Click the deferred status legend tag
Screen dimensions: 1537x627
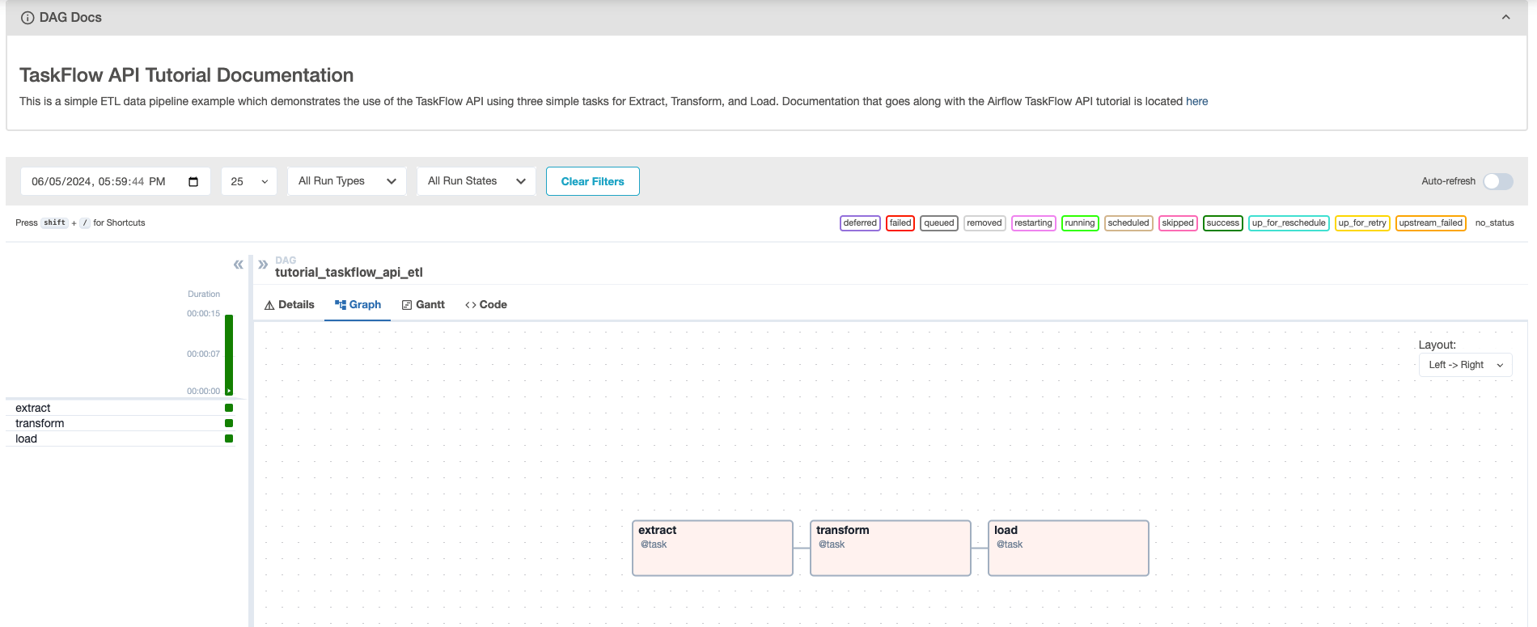[860, 223]
